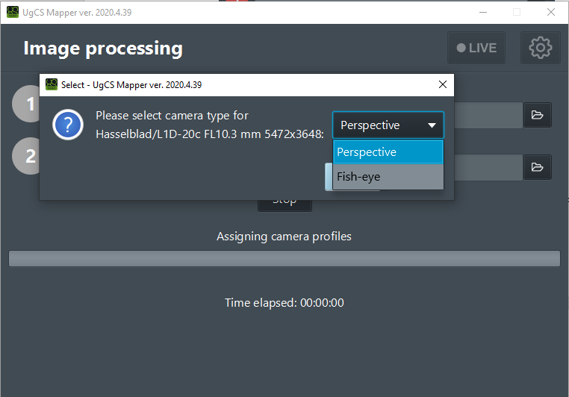Click the UgCS Mapper title bar icon
The width and height of the screenshot is (569, 397).
[x=13, y=13]
